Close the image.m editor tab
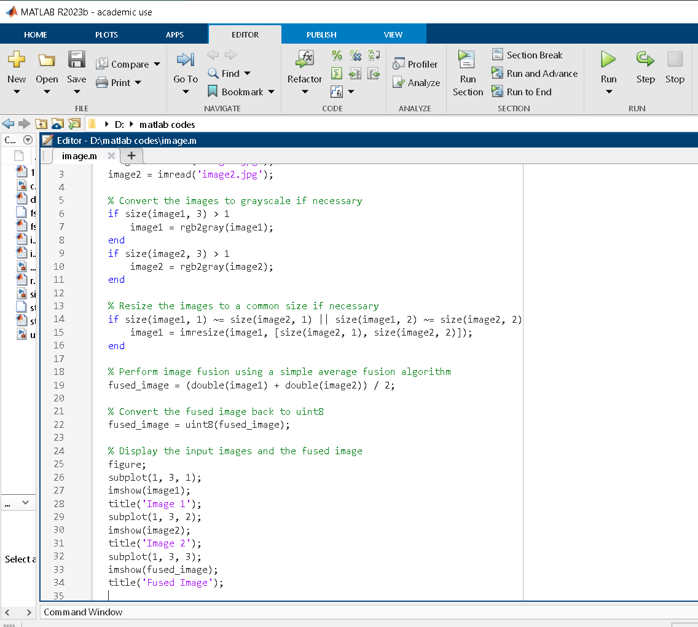This screenshot has width=698, height=627. coord(111,156)
